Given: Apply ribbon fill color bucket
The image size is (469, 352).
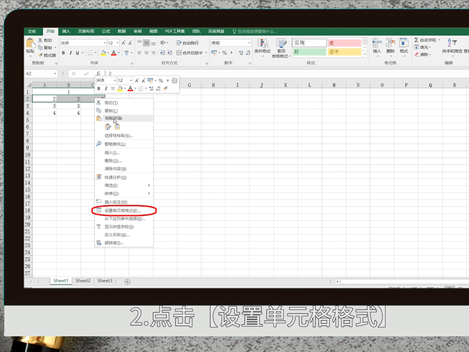Looking at the screenshot, I should coord(104,53).
